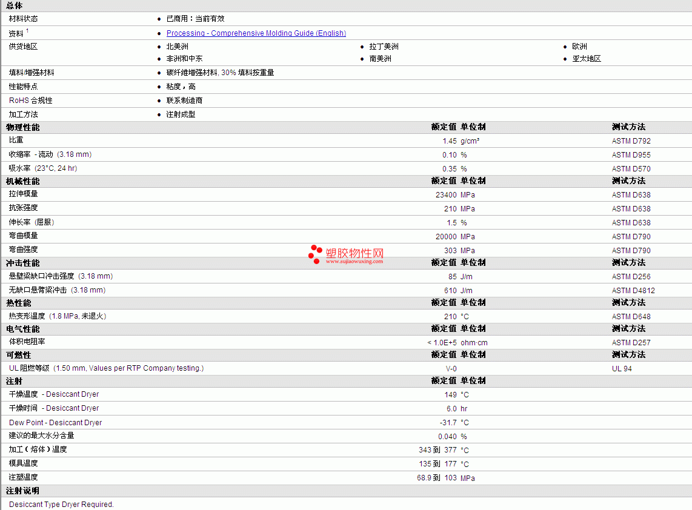Screen dimensions: 692x510
Task: Select shrinkage value 0.10
Action: (449, 155)
